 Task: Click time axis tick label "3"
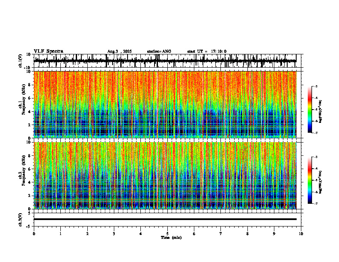pos(114,234)
